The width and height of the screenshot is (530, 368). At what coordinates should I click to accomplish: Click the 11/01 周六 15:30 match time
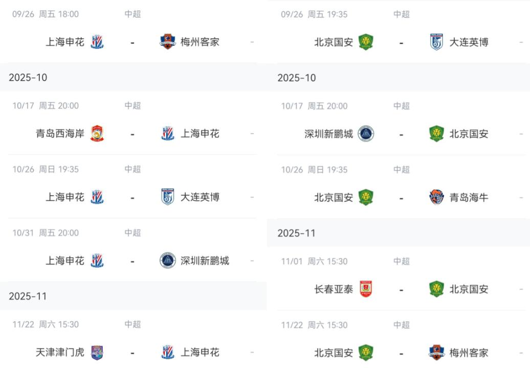pos(314,262)
